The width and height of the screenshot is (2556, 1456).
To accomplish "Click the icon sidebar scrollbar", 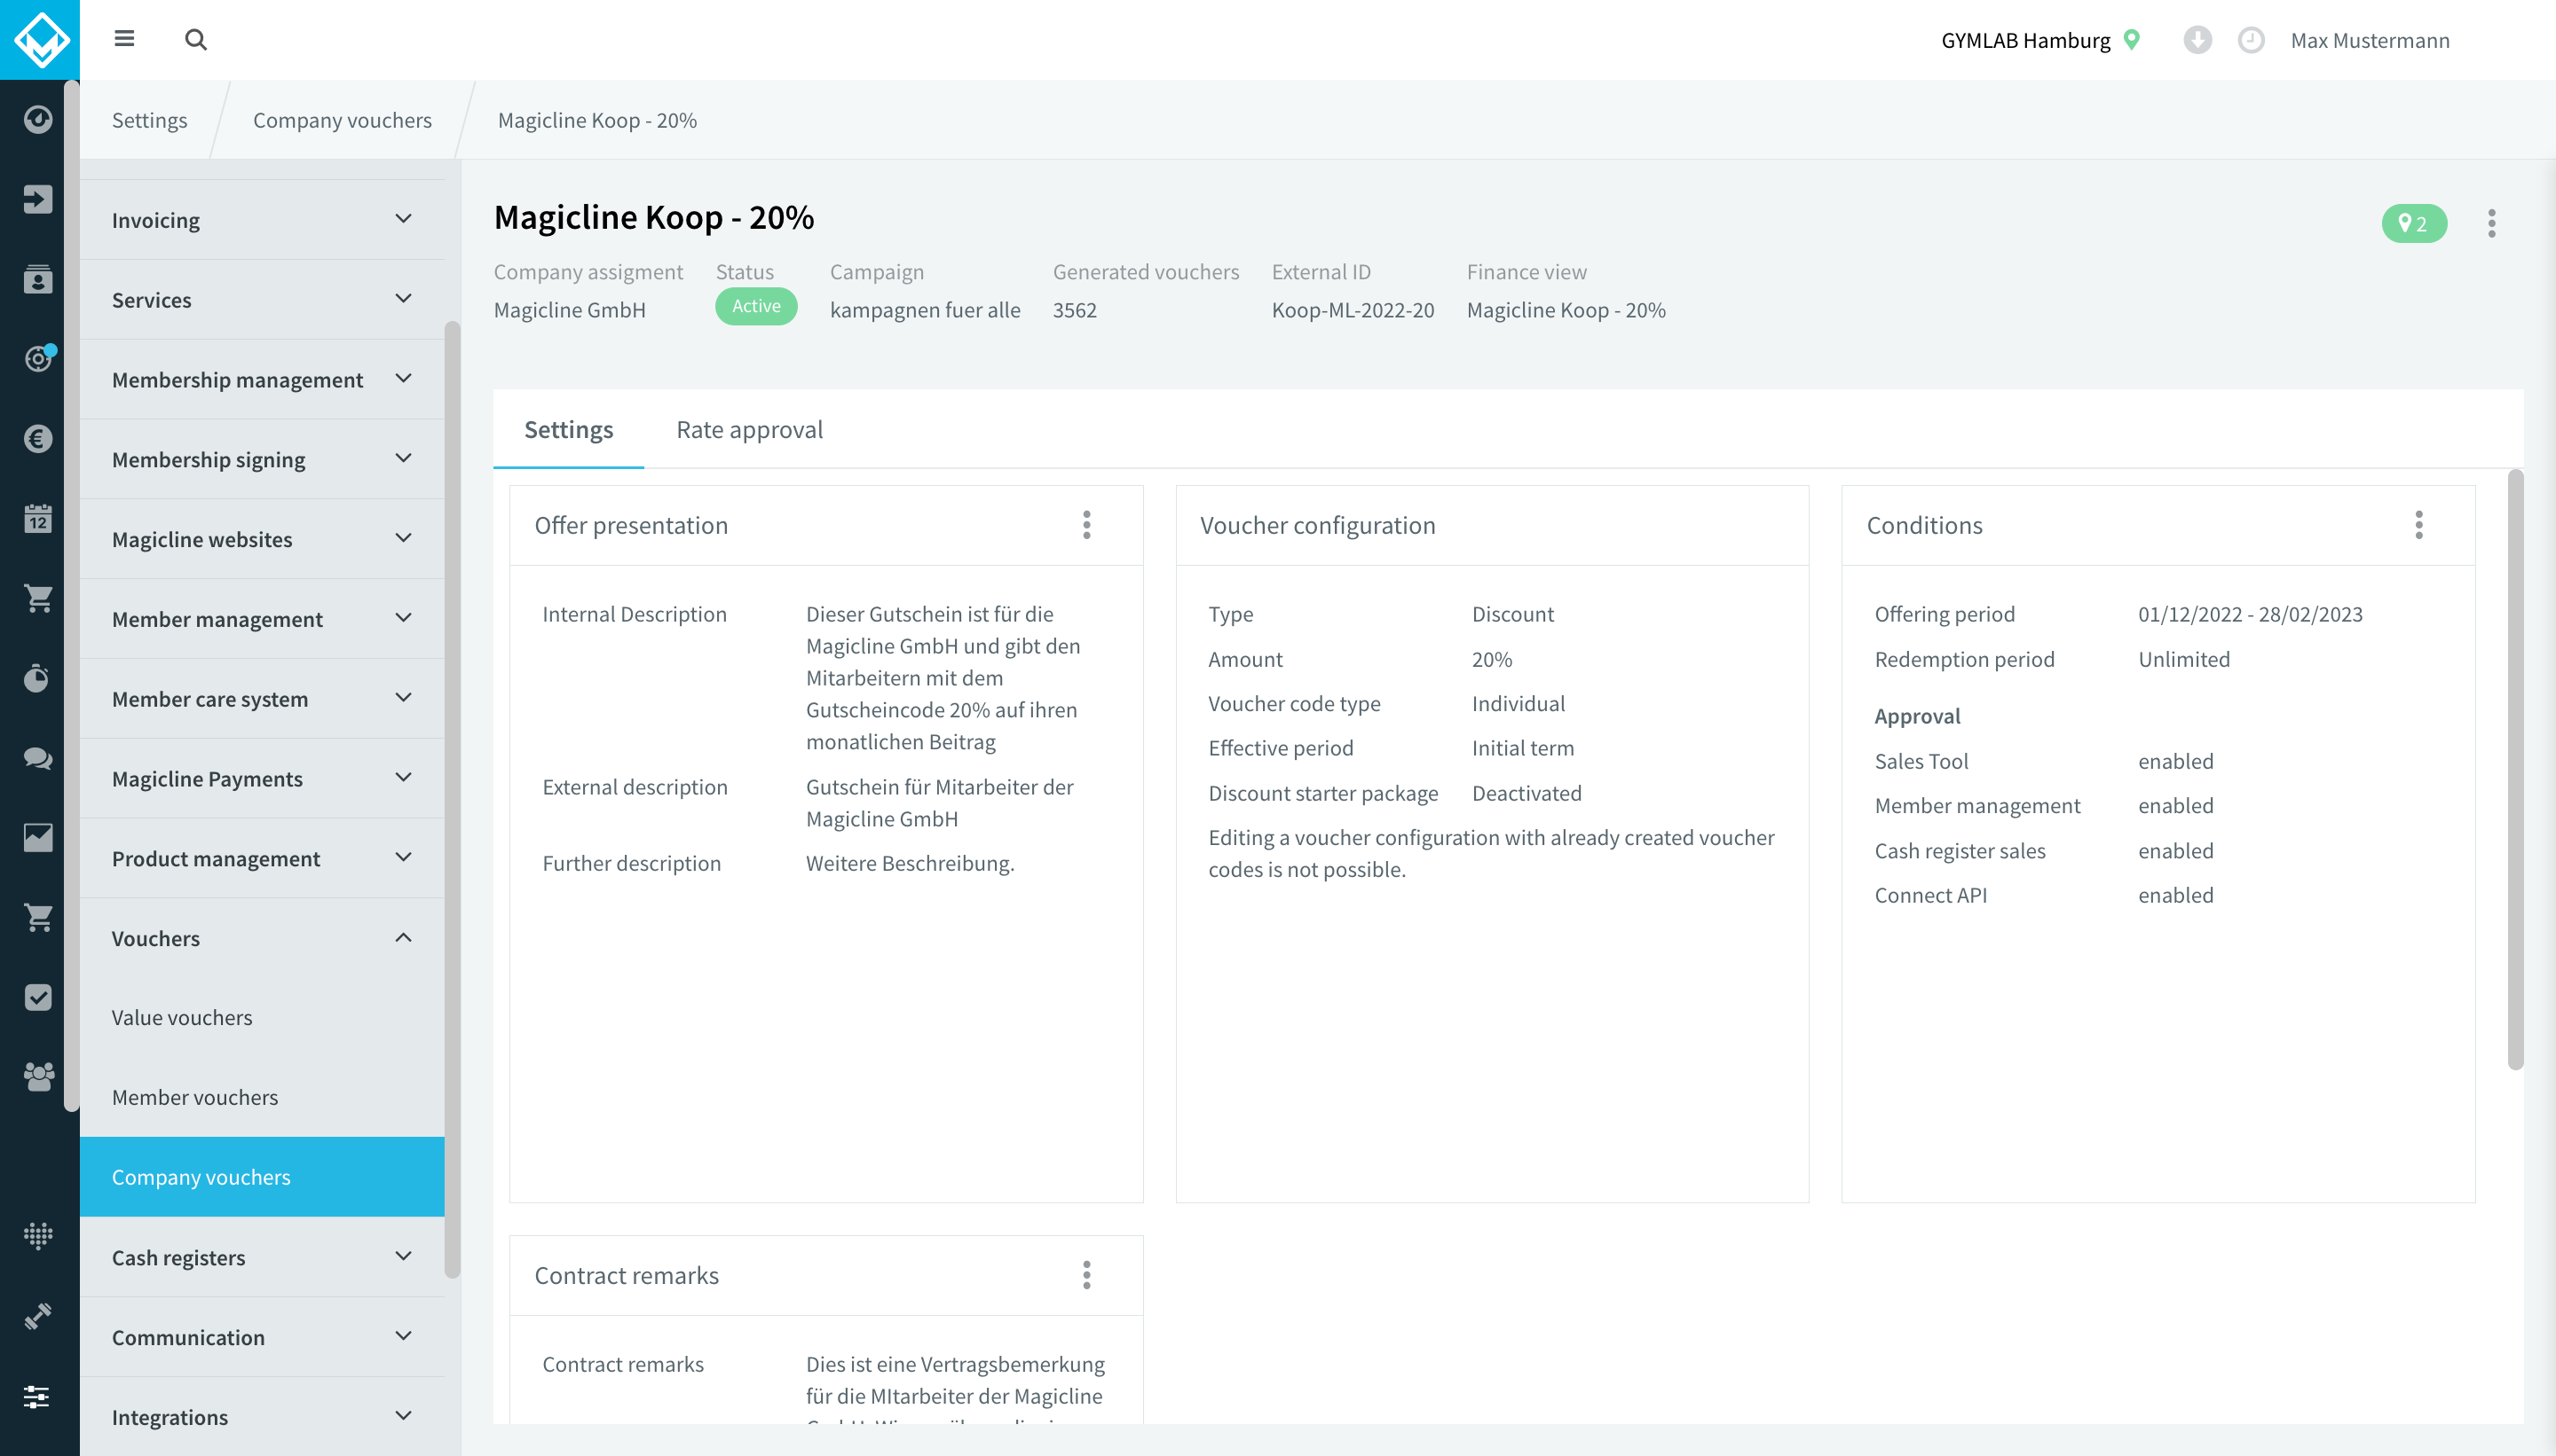I will pyautogui.click(x=71, y=596).
